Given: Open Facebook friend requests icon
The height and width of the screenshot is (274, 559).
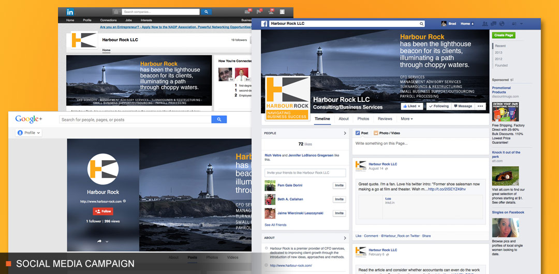Looking at the screenshot, I should 485,24.
